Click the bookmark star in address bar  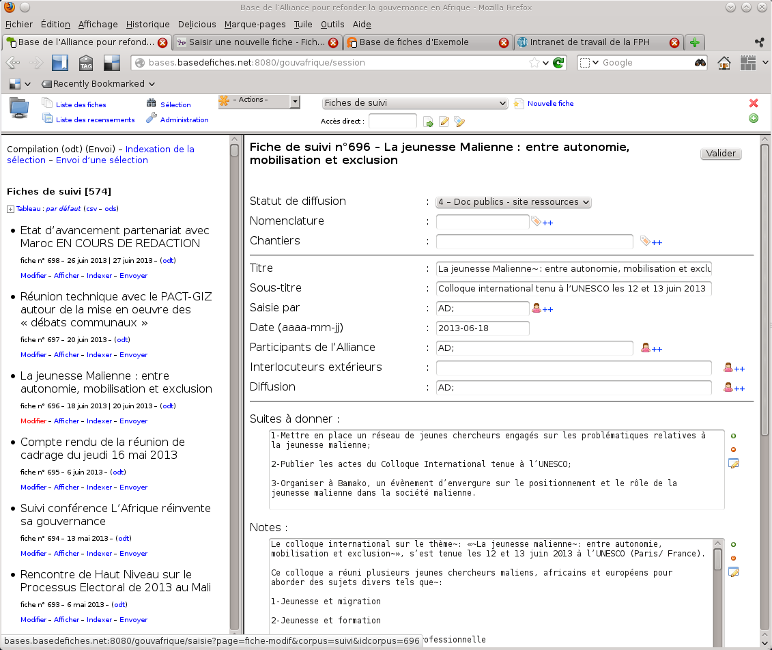[534, 63]
